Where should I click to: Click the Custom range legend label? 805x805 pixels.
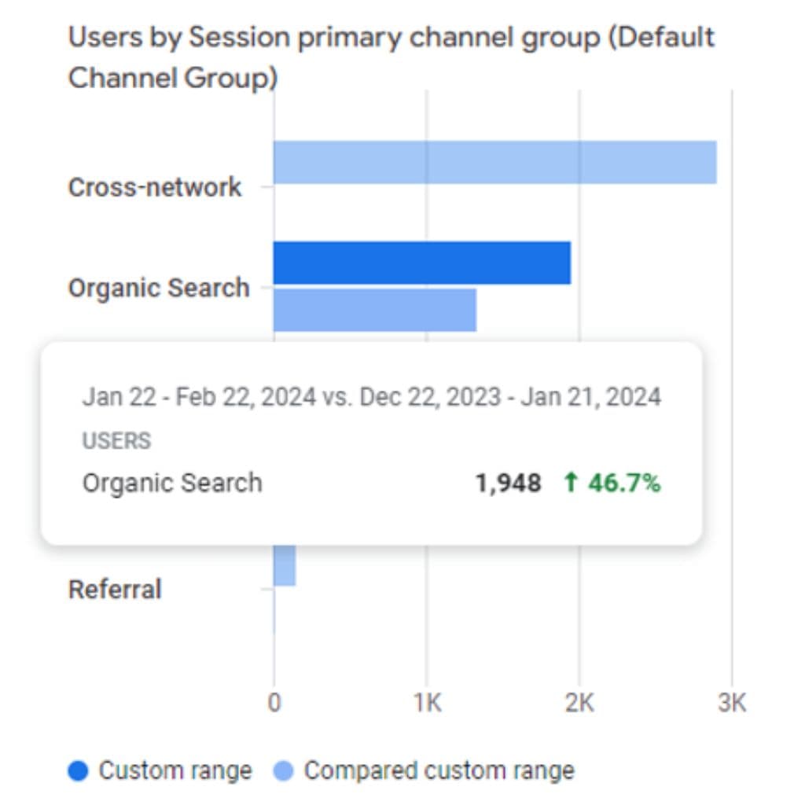click(175, 770)
